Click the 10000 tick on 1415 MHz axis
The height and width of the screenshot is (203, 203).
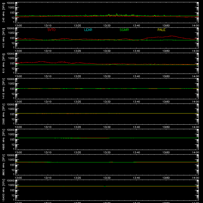[x=11, y=79]
